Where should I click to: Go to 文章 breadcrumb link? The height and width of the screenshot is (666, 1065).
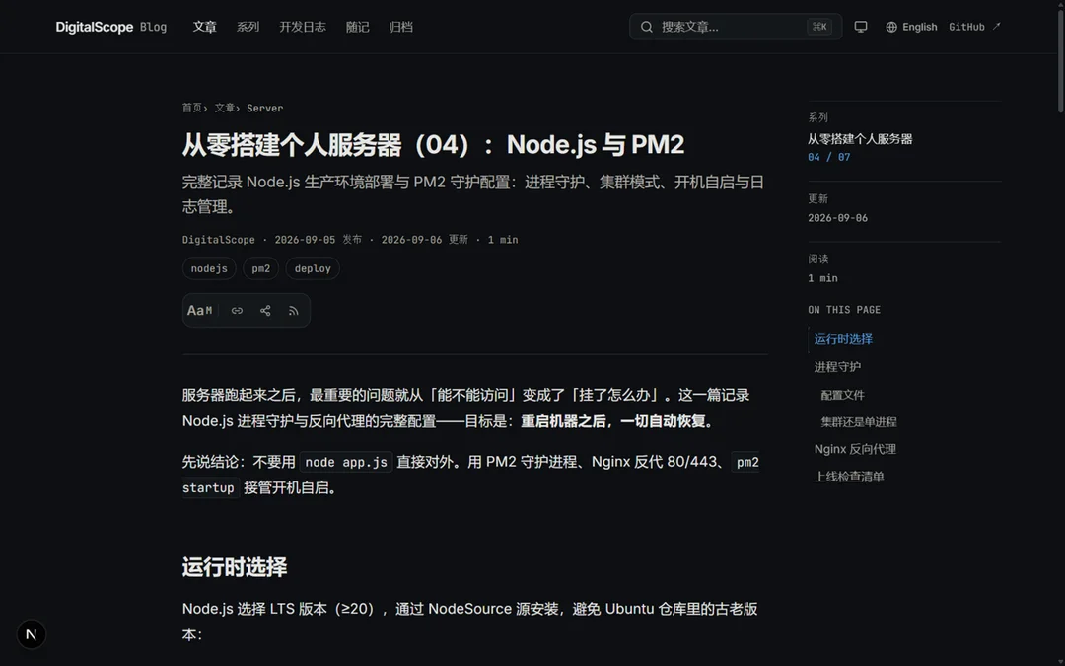click(225, 108)
